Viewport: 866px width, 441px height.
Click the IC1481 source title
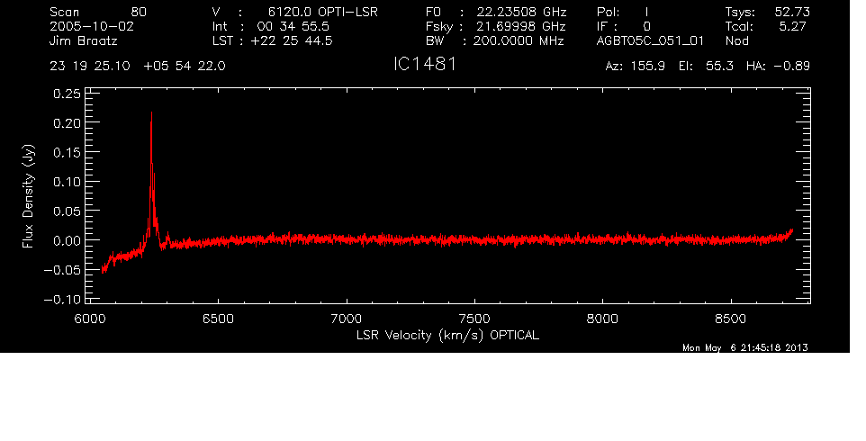tap(425, 64)
